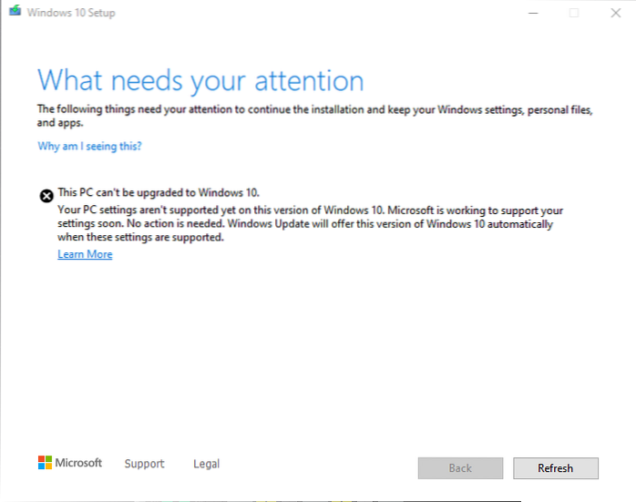Click the Microsoft wordmark text in footer
636x502 pixels.
pos(79,464)
